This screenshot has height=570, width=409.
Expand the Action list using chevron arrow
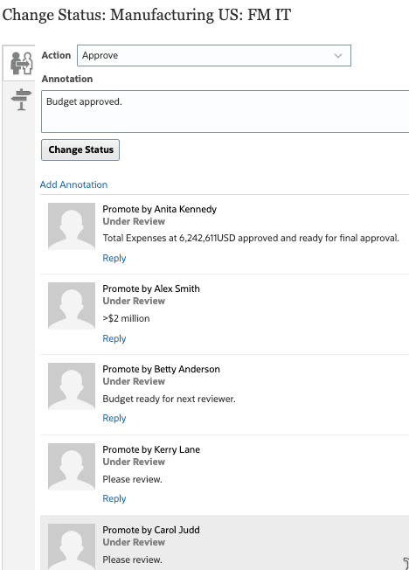338,56
